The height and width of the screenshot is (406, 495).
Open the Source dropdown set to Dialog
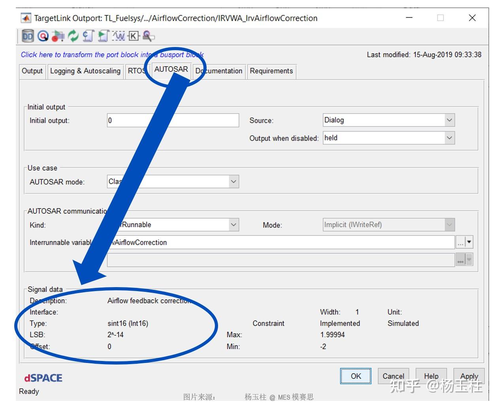(x=449, y=120)
